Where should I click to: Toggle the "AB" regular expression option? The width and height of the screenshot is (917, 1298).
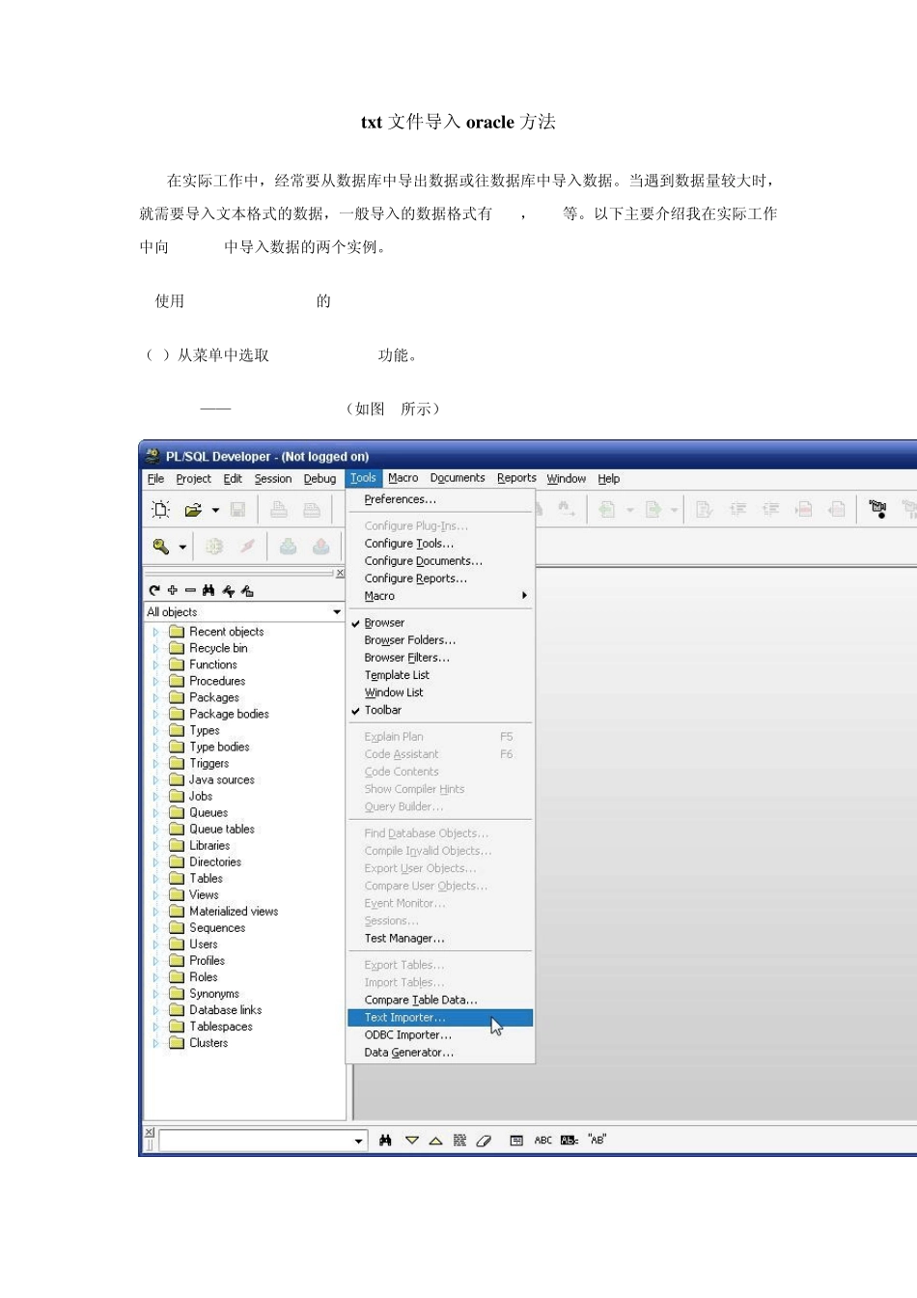[597, 1141]
